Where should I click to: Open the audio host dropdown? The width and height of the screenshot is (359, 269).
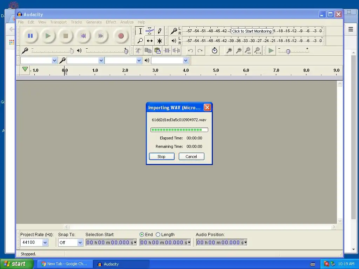coord(54,60)
